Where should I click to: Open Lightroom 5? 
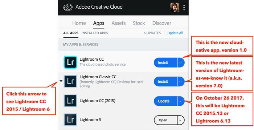click(x=165, y=120)
